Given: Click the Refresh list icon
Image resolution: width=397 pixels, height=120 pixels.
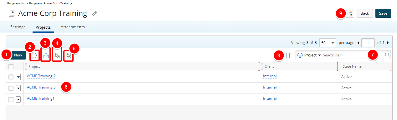Looking at the screenshot, I should point(34,56).
